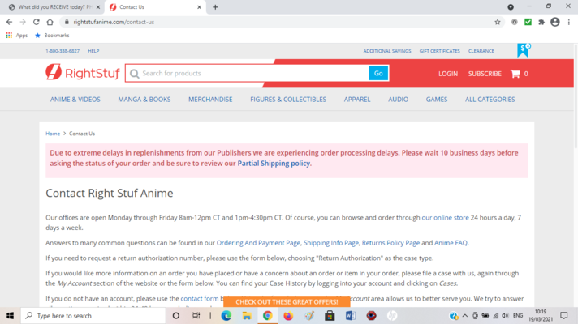
Task: Click the blue dollar-sign savings ribbon icon
Action: [524, 50]
